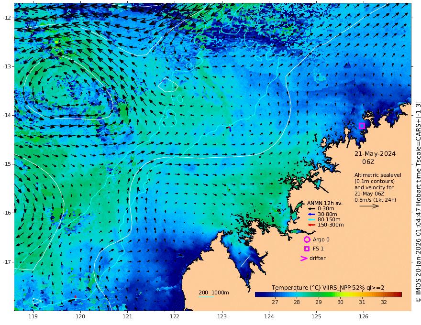This screenshot has width=421, height=325.
Task: Click the green 29°C region of colorbar
Action: [319, 295]
